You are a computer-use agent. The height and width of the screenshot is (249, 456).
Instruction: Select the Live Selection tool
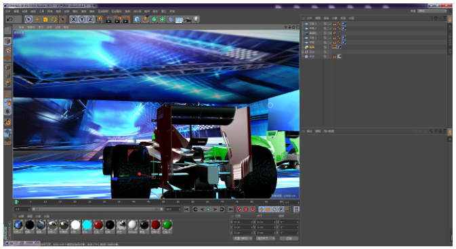click(28, 20)
